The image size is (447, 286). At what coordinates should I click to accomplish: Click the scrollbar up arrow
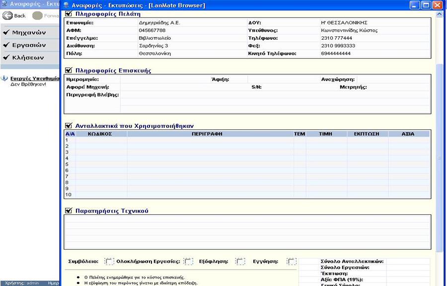tap(440, 14)
